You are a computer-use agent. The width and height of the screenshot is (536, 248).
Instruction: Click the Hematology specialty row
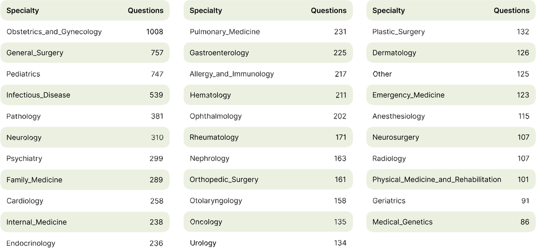(x=268, y=95)
